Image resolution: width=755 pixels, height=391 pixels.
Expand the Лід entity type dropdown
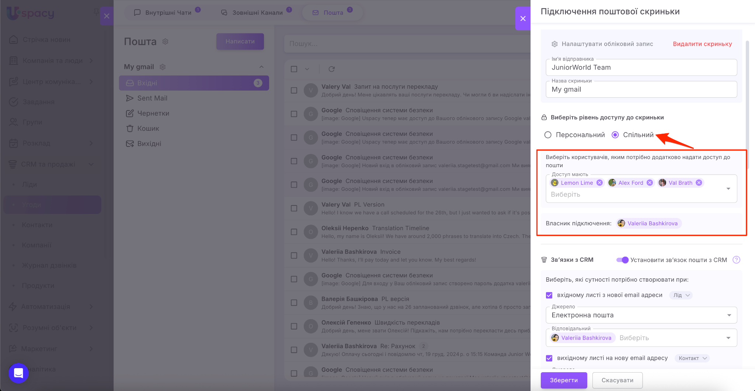pyautogui.click(x=681, y=295)
